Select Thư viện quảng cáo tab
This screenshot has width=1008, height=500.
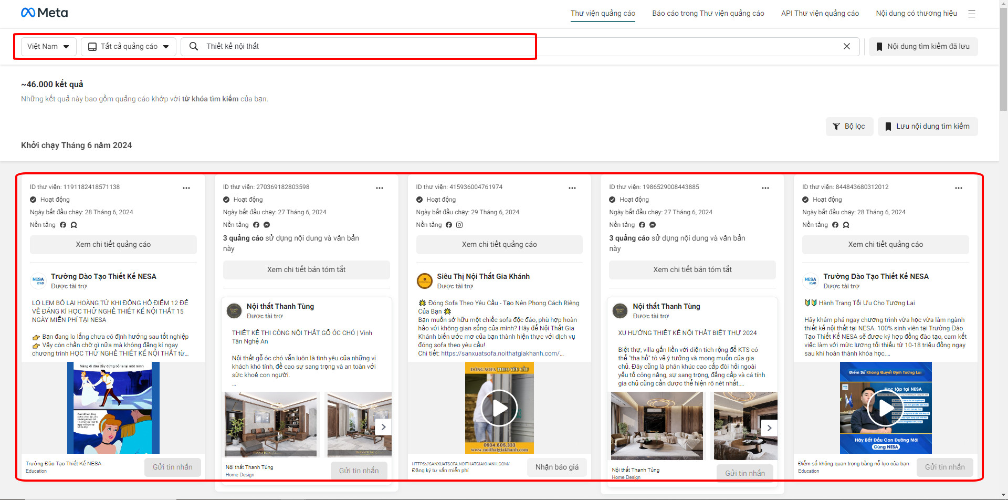pos(603,13)
